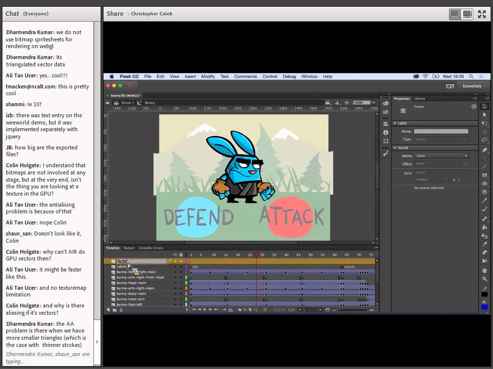Step forward one frame button
The height and width of the screenshot is (369, 493).
coord(210,310)
